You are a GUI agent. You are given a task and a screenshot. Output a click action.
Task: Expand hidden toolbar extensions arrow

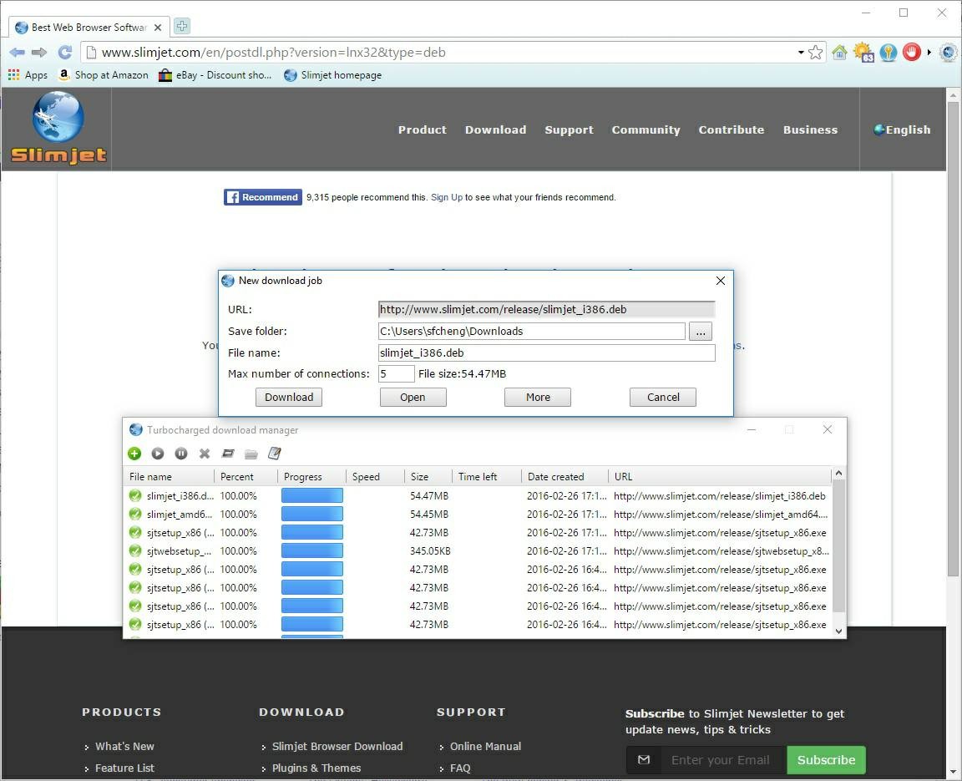point(929,52)
